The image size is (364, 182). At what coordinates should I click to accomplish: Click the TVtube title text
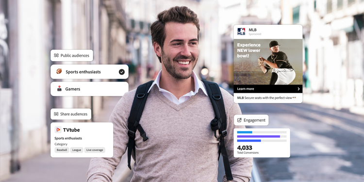tap(71, 130)
